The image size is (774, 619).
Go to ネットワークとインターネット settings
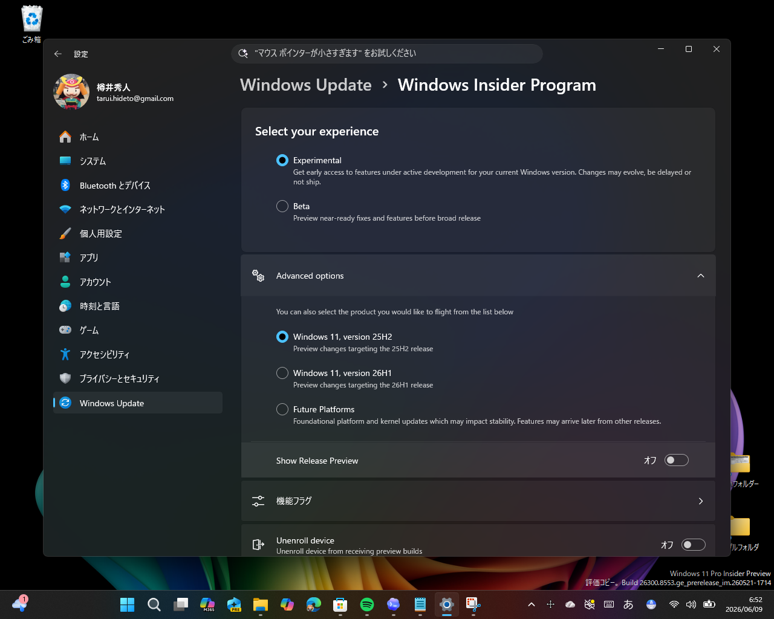[x=138, y=210]
